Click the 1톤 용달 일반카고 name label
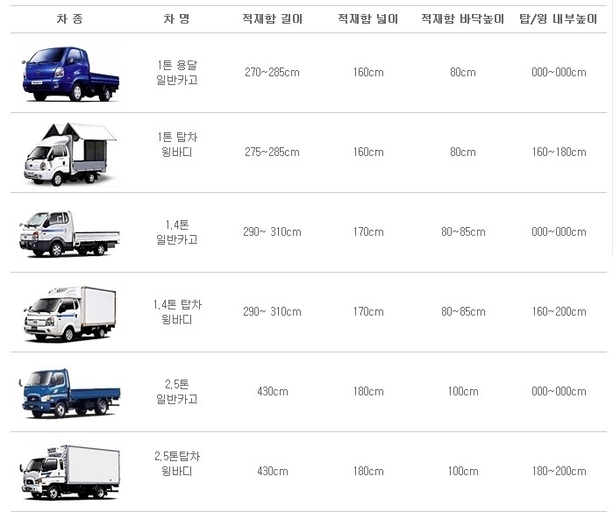Viewport: 613px width, 512px height. [x=177, y=73]
